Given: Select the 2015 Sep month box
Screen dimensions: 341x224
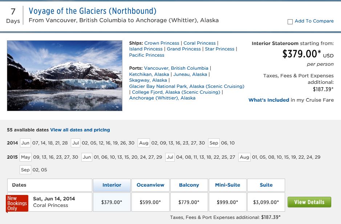Looking at the screenshot, I should pyautogui.click(x=25, y=170).
